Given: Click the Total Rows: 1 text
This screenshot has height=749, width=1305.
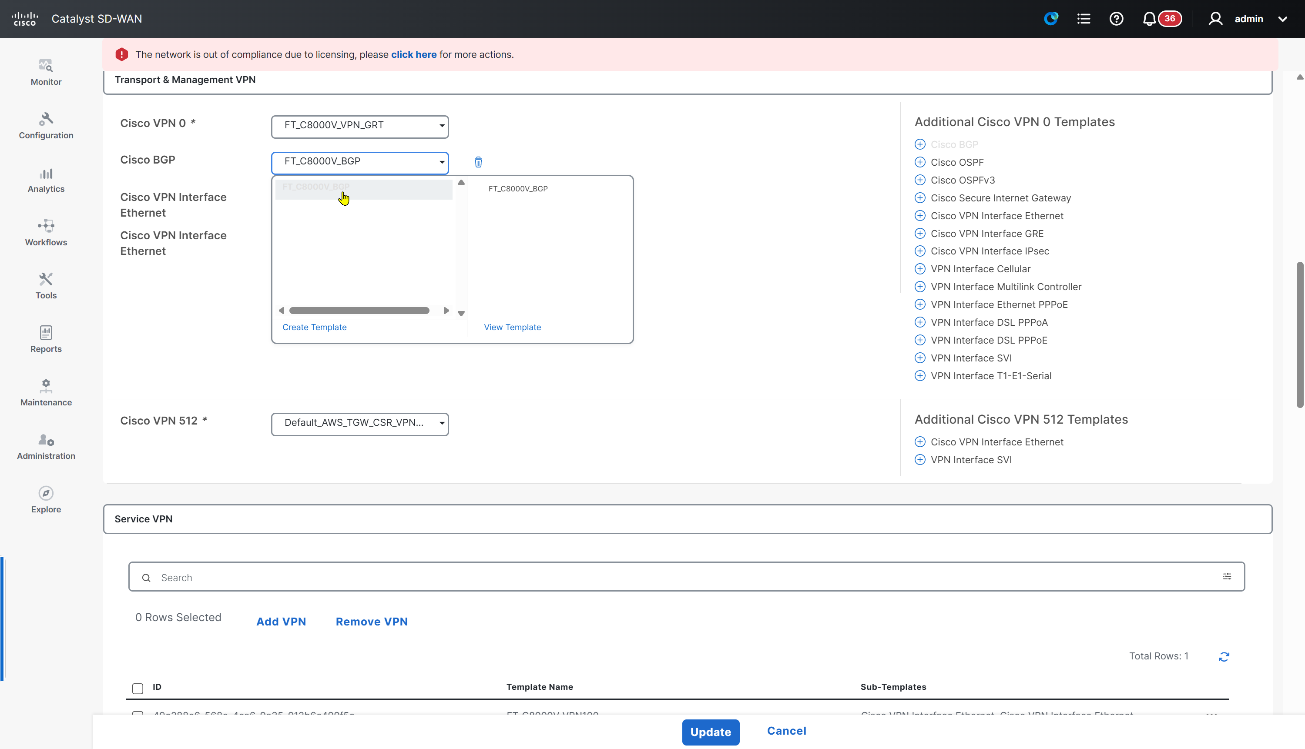Looking at the screenshot, I should [1158, 656].
